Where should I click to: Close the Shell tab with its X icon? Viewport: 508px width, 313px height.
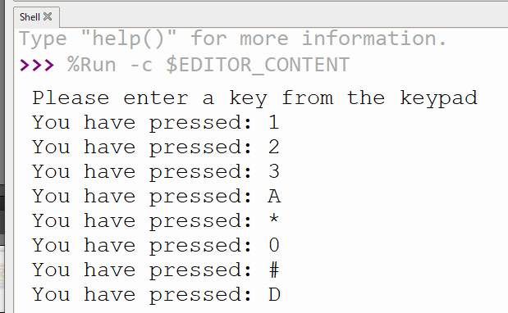(48, 16)
